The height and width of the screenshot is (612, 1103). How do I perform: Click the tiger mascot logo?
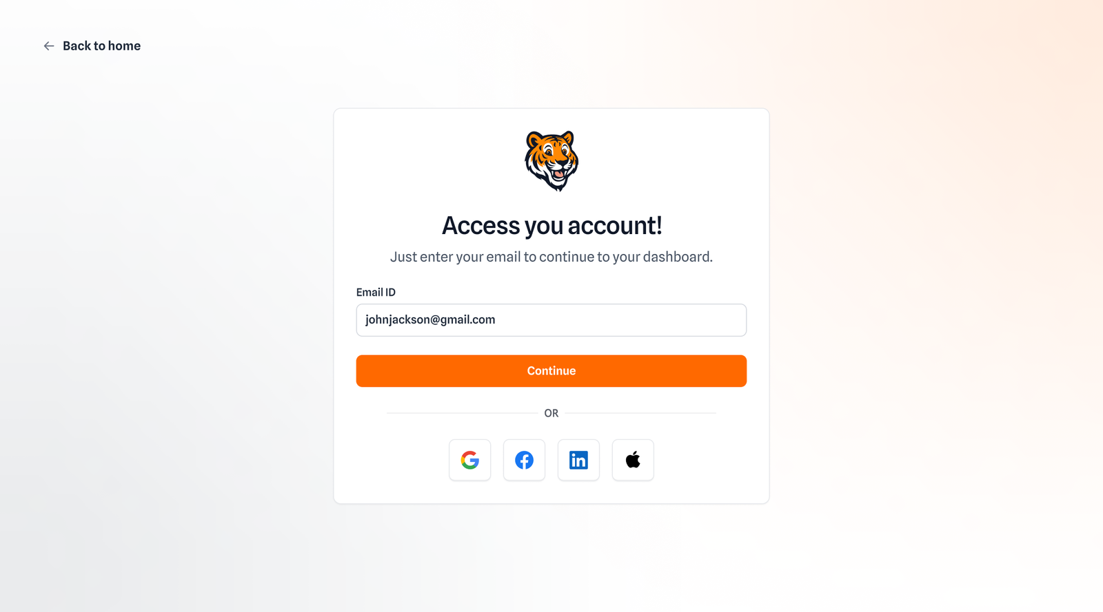click(x=551, y=161)
